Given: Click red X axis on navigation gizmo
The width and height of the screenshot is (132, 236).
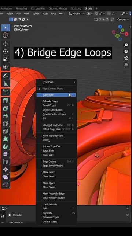Looking at the screenshot, I should pos(126,34).
